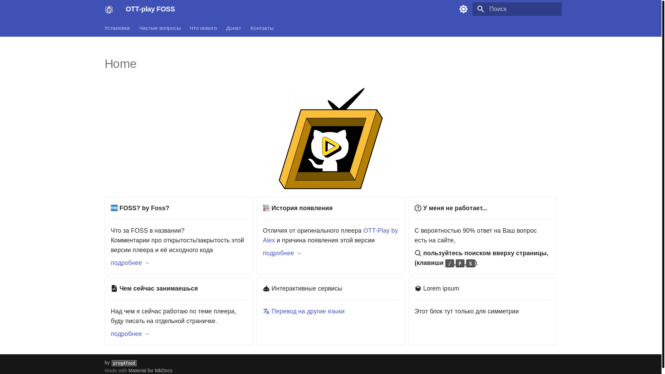665x374 pixels.
Task: Open the Частые вопросы tab
Action: 160,28
